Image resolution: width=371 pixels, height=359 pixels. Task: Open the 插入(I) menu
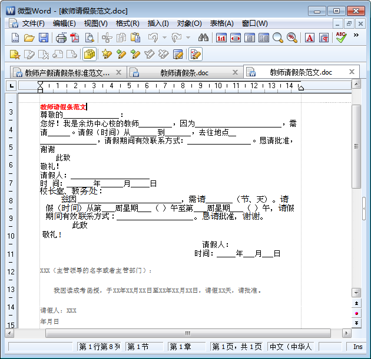point(158,24)
